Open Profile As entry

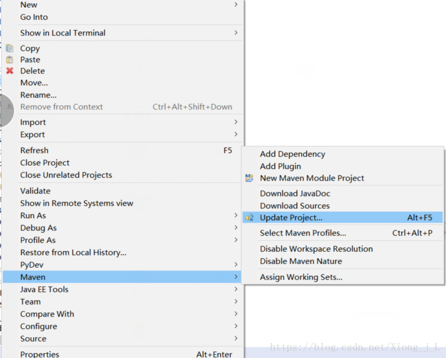[123, 240]
